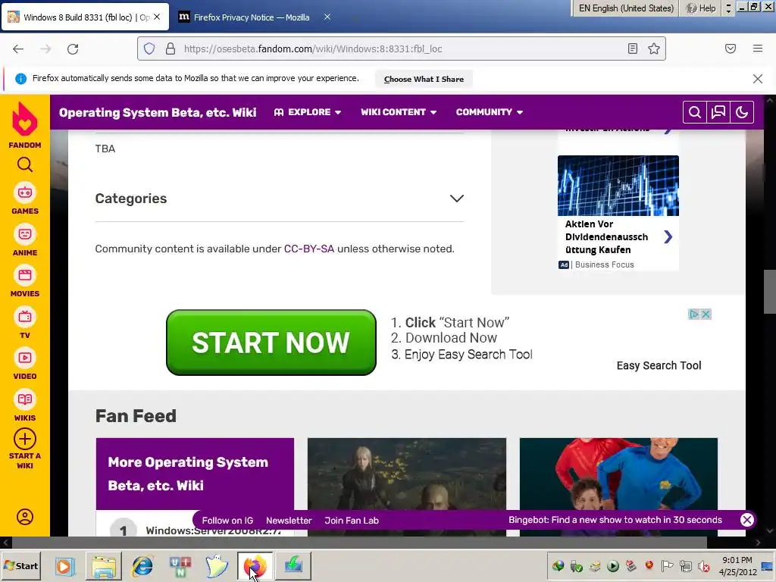The image size is (776, 582).
Task: Click Follow on IG link
Action: 227,521
